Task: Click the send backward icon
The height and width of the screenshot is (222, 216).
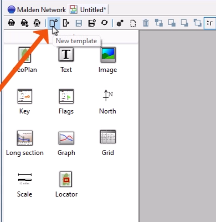Action: 184,23
